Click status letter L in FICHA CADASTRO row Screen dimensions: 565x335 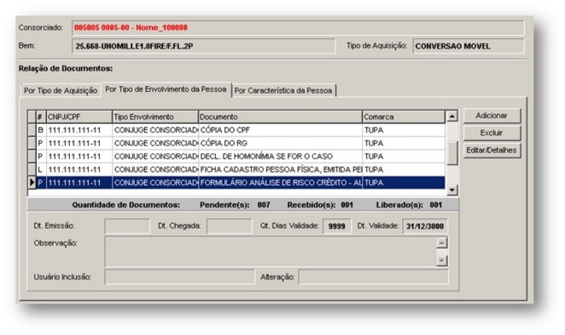tap(40, 170)
